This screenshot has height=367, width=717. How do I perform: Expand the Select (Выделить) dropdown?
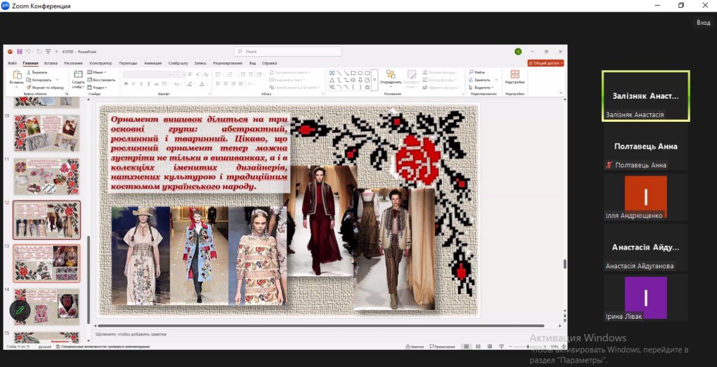482,87
